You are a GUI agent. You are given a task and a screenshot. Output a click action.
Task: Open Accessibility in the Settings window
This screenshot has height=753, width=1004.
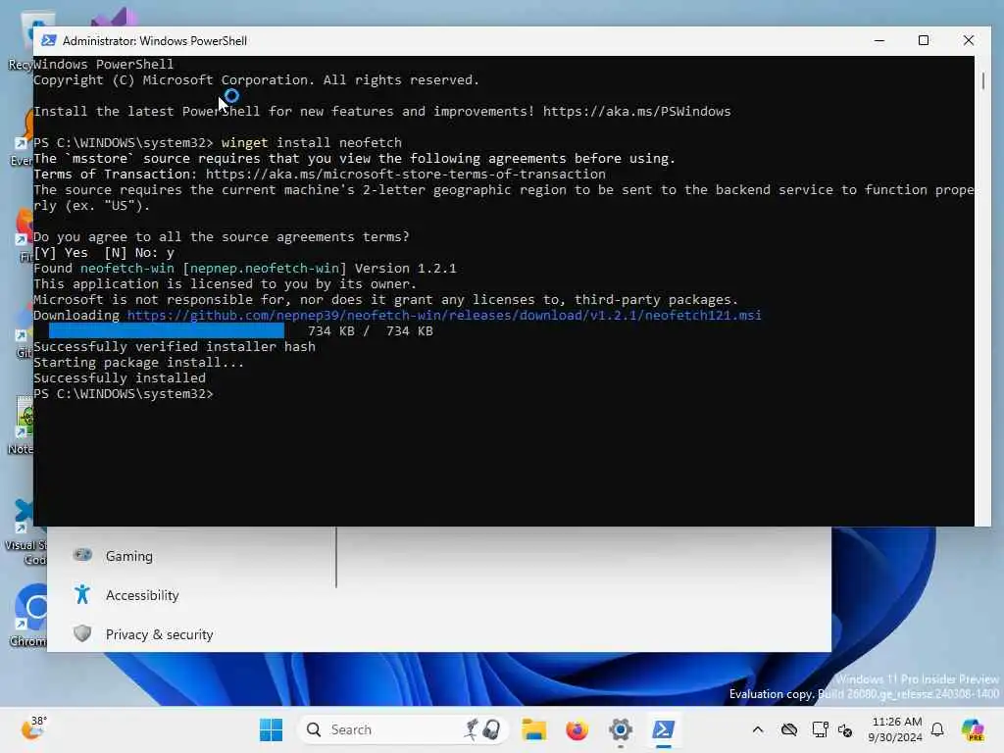[x=142, y=595]
